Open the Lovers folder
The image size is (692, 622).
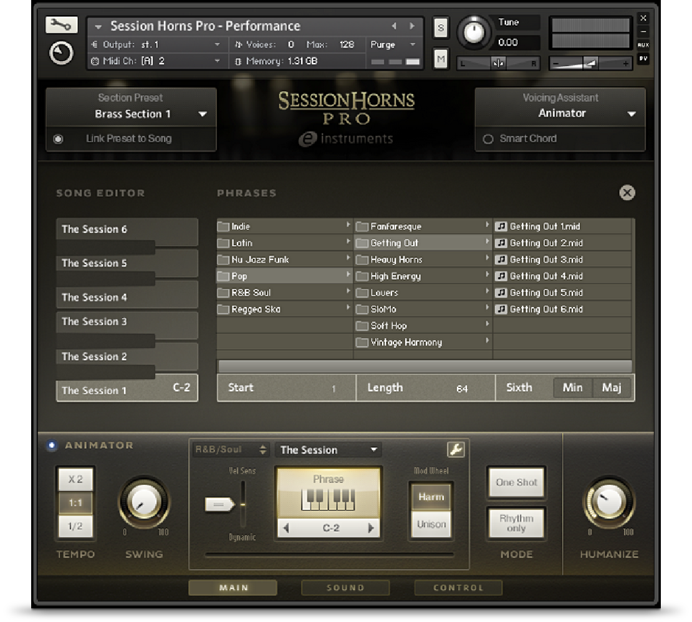point(423,293)
